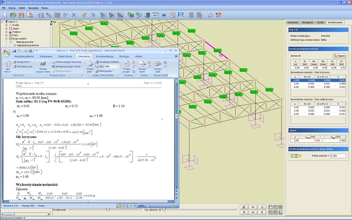Click the Raport button

339,56
